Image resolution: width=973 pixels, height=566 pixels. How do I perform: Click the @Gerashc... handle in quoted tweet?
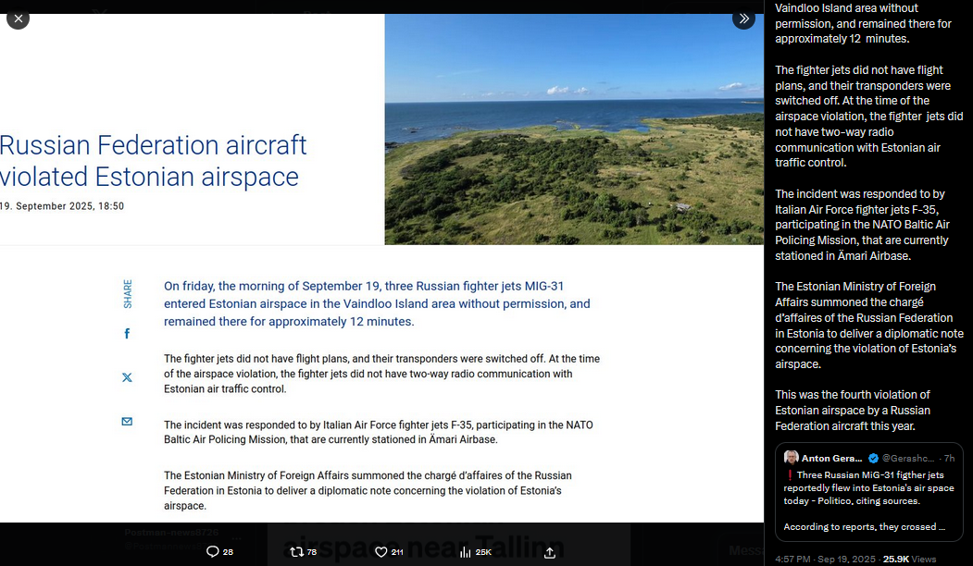coord(908,458)
